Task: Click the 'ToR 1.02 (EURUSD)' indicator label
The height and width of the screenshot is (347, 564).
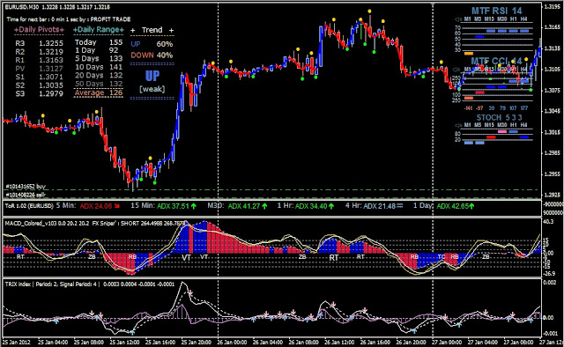Action: [29, 206]
